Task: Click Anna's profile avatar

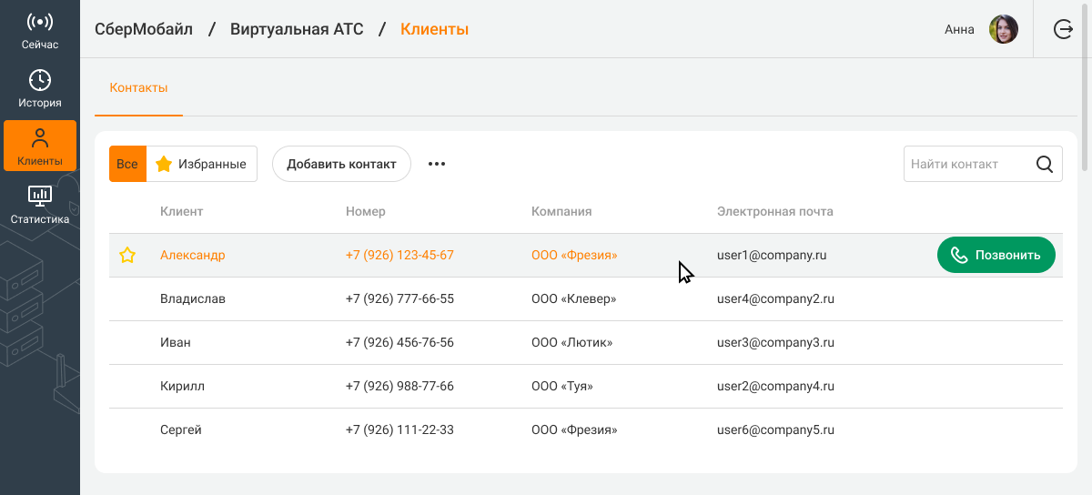Action: (x=1003, y=29)
